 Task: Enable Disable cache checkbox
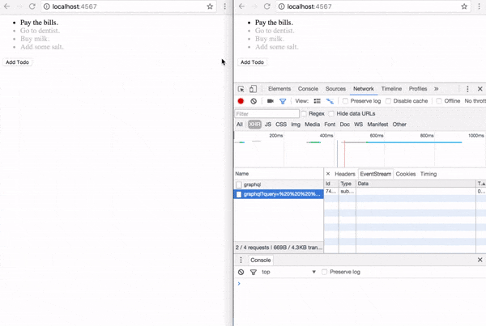pyautogui.click(x=388, y=101)
